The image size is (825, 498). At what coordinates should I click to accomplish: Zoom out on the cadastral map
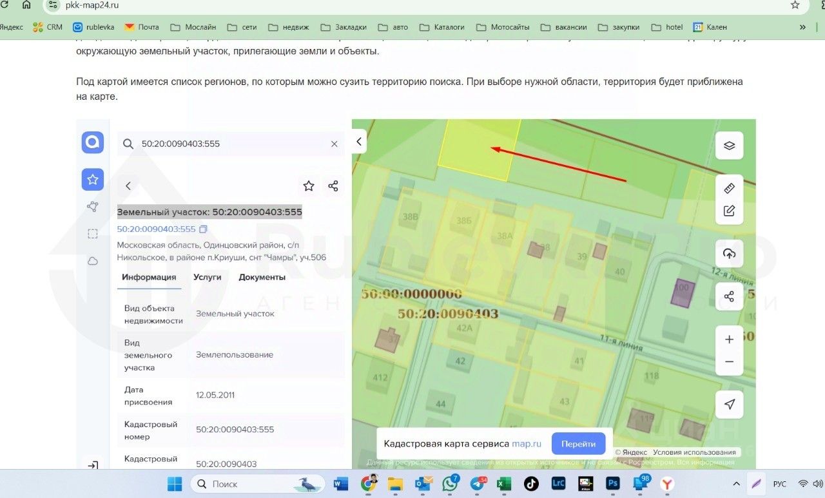729,362
